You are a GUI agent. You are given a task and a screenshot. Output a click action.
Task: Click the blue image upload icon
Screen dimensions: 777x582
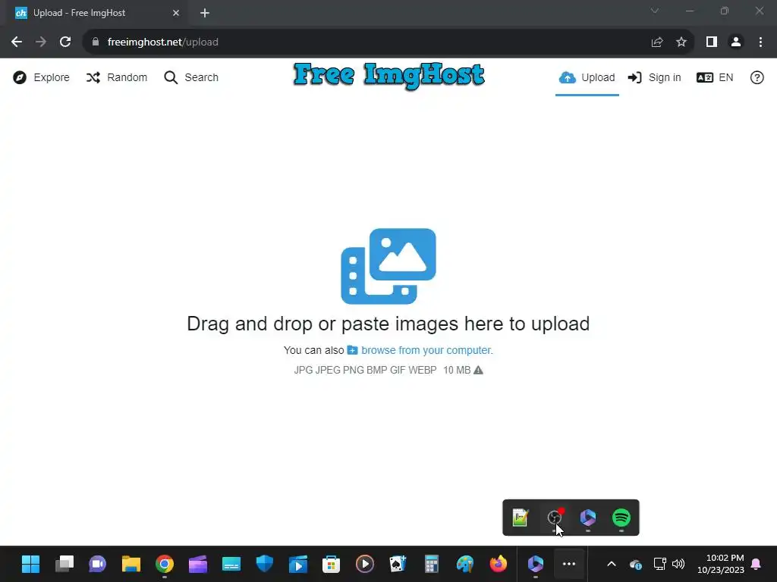[388, 266]
